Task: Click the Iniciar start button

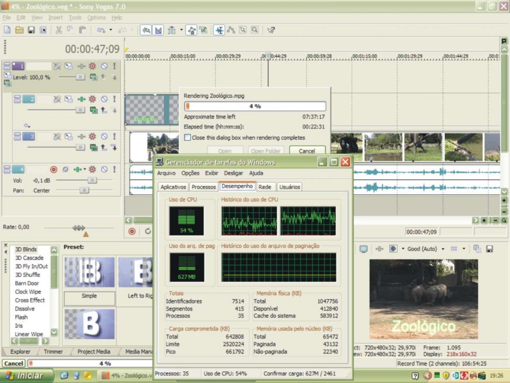Action: tap(27, 375)
